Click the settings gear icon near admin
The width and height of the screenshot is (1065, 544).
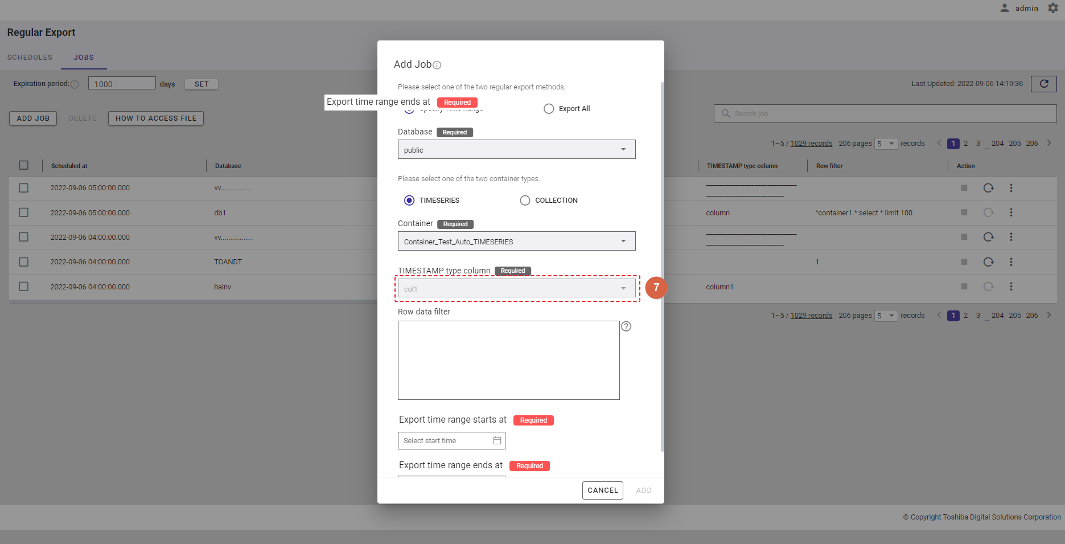point(1052,8)
